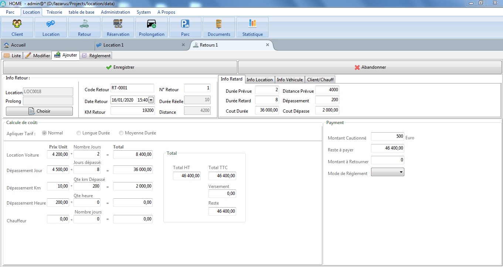Click the Choisir button
503x267 pixels.
tap(39, 111)
